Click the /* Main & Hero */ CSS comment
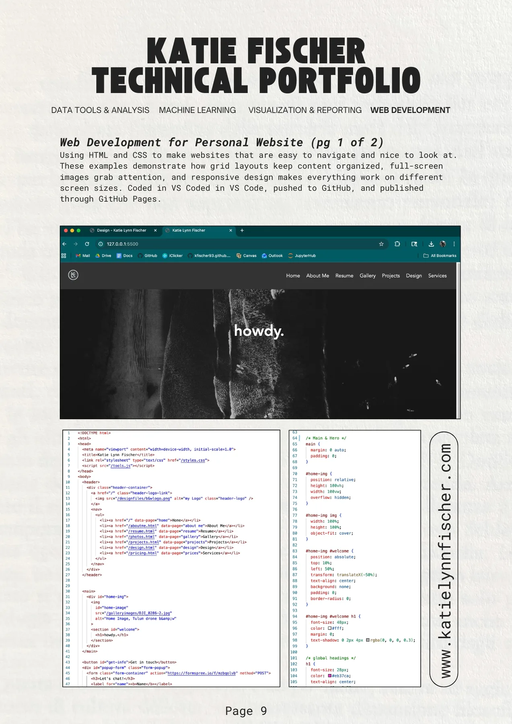The height and width of the screenshot is (724, 512). tap(326, 438)
